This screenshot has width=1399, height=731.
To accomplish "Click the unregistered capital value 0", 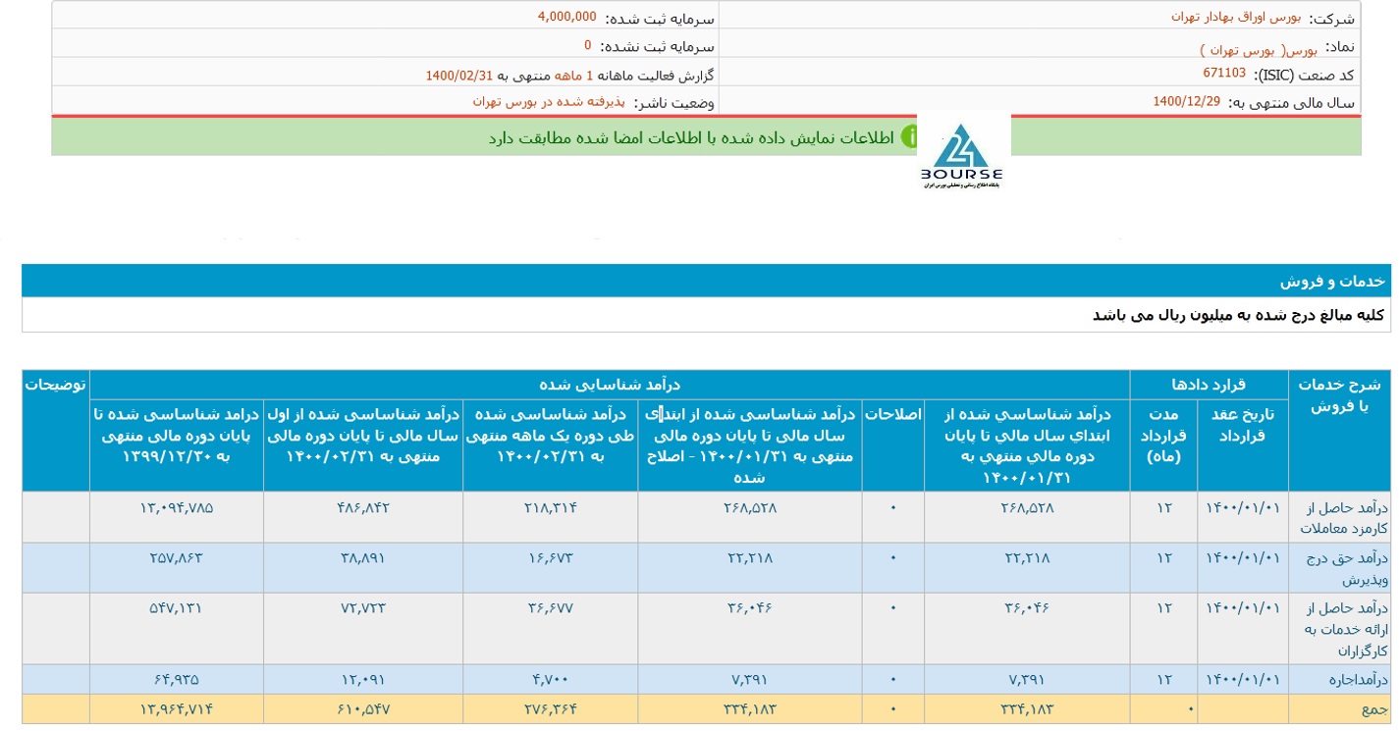I will pyautogui.click(x=588, y=45).
